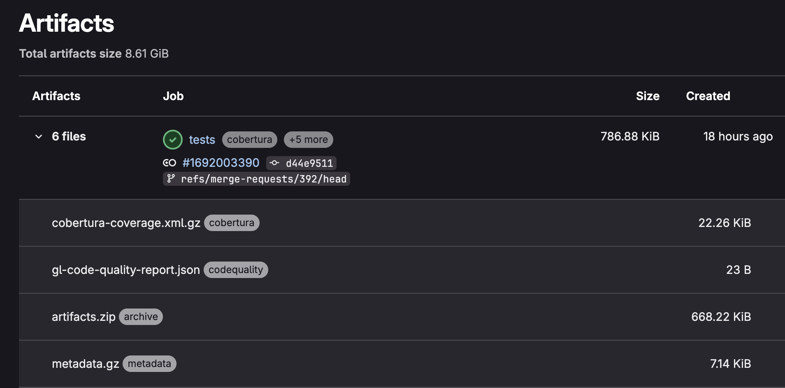The width and height of the screenshot is (785, 388).
Task: Click the d44e9511 commit hash
Action: tap(309, 163)
